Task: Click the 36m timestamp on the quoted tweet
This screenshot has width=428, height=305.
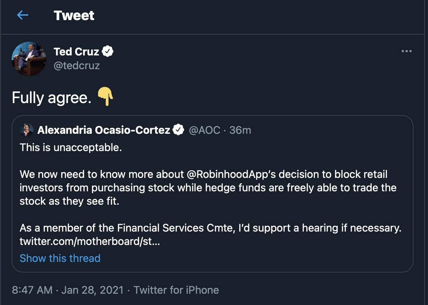Action: tap(240, 130)
